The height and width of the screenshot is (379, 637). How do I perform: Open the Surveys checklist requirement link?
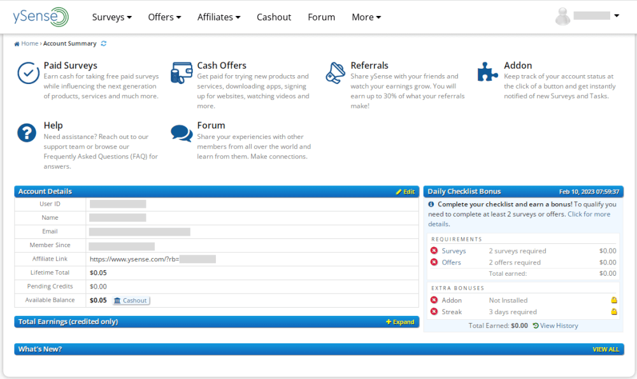click(454, 251)
